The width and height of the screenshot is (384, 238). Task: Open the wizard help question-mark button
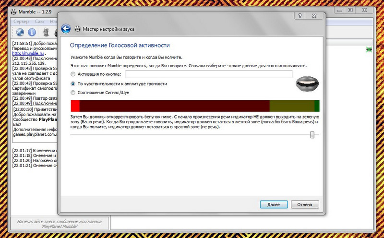tap(300, 16)
